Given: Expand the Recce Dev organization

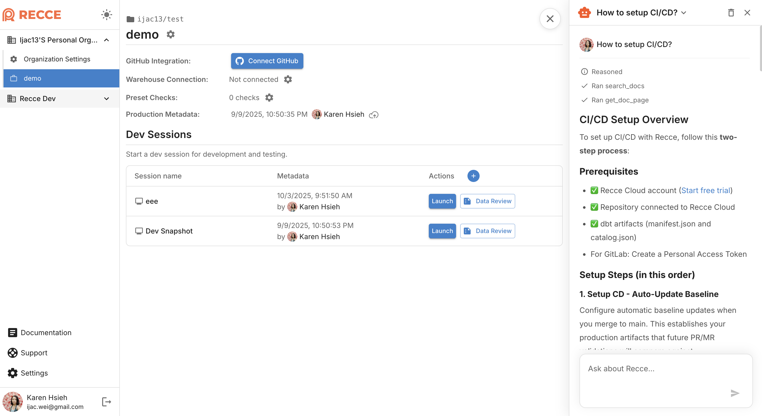Looking at the screenshot, I should click(x=106, y=99).
